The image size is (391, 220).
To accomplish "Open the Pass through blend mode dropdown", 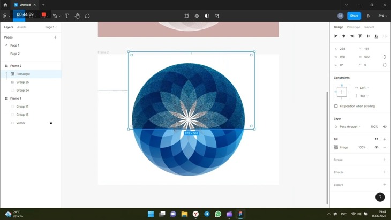I will tap(351, 127).
